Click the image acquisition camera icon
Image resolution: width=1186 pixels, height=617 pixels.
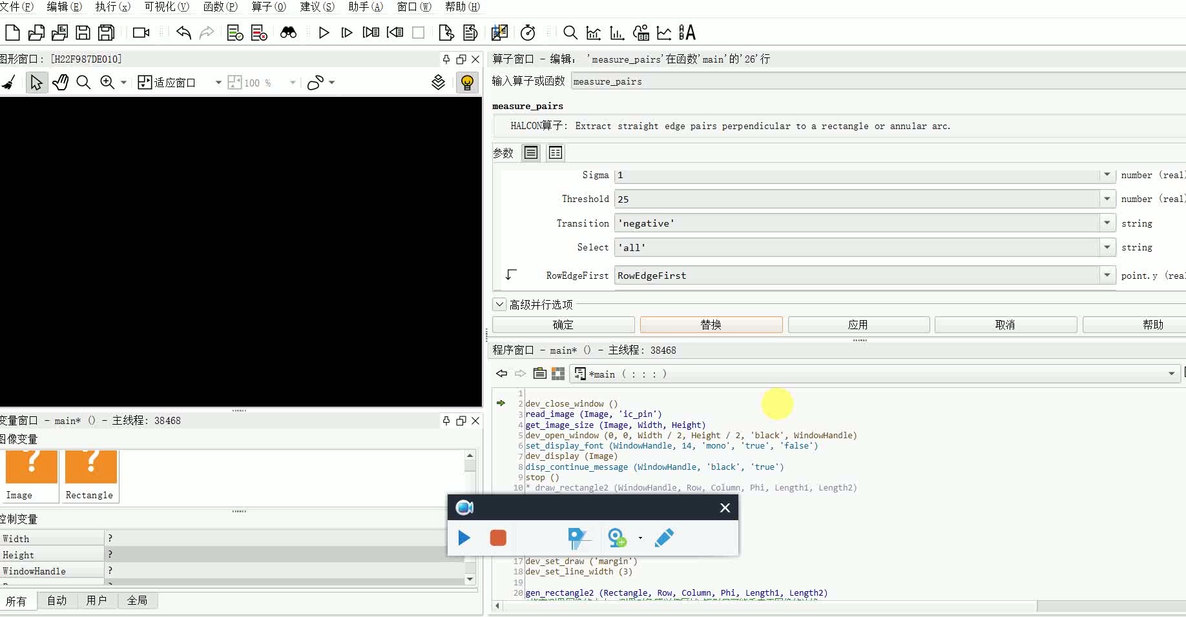(141, 33)
